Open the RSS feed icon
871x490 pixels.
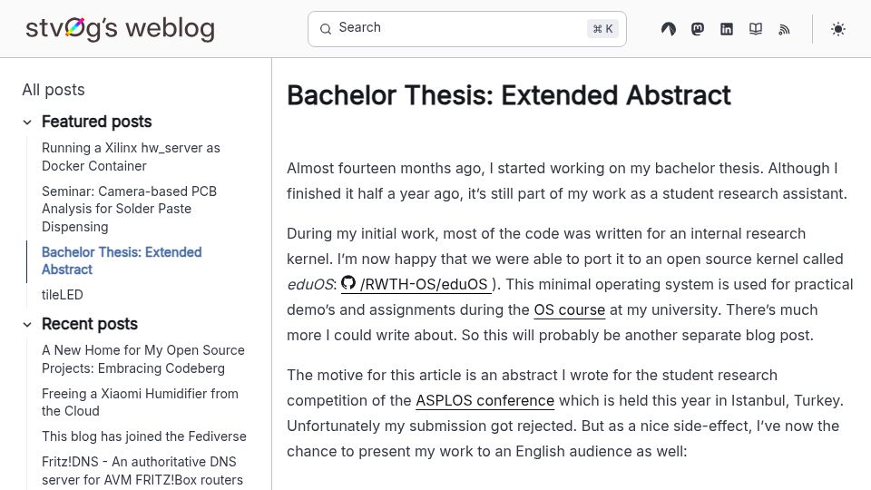(x=784, y=29)
